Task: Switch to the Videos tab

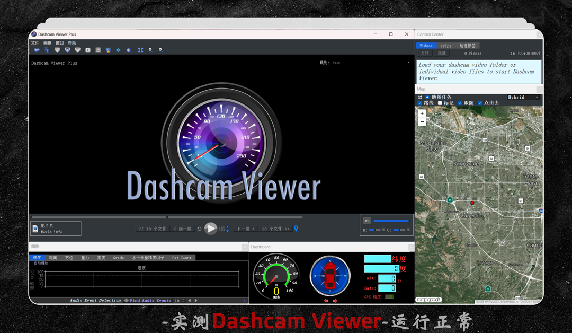Action: tap(426, 46)
